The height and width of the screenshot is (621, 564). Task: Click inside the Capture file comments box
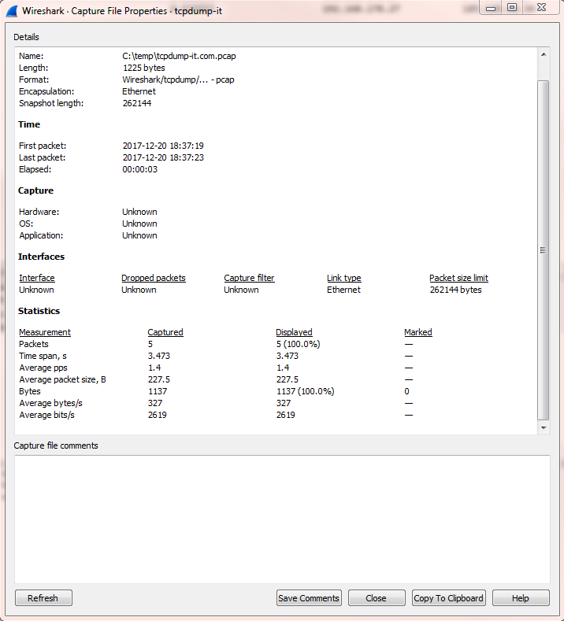(282, 518)
